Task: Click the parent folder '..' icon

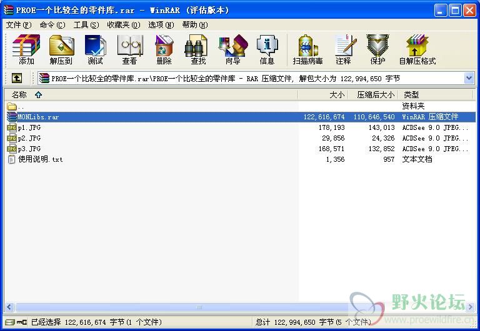Action: click(12, 106)
